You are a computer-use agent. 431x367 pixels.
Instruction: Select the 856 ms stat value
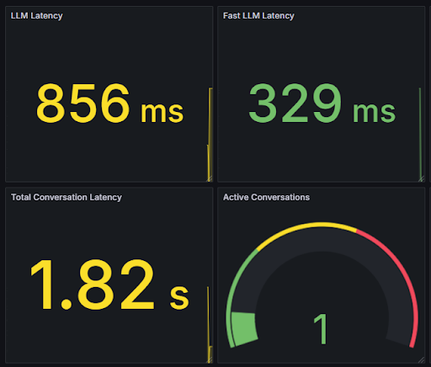point(109,104)
